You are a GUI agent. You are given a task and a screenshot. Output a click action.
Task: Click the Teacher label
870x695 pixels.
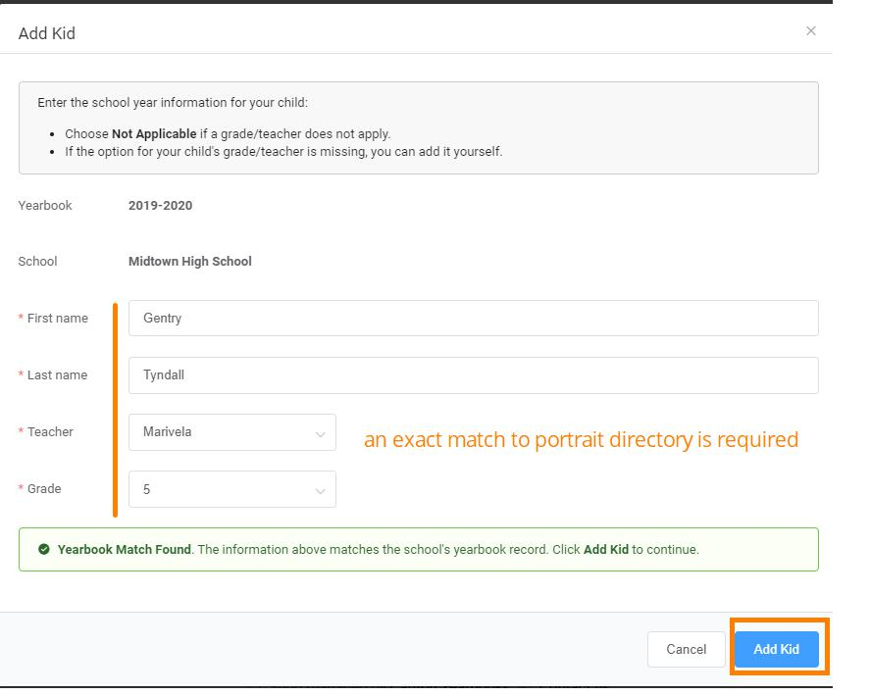[x=50, y=432]
